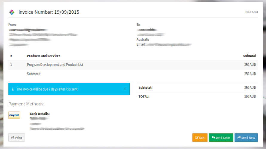Click the From section label
The height and width of the screenshot is (149, 266).
[12, 25]
